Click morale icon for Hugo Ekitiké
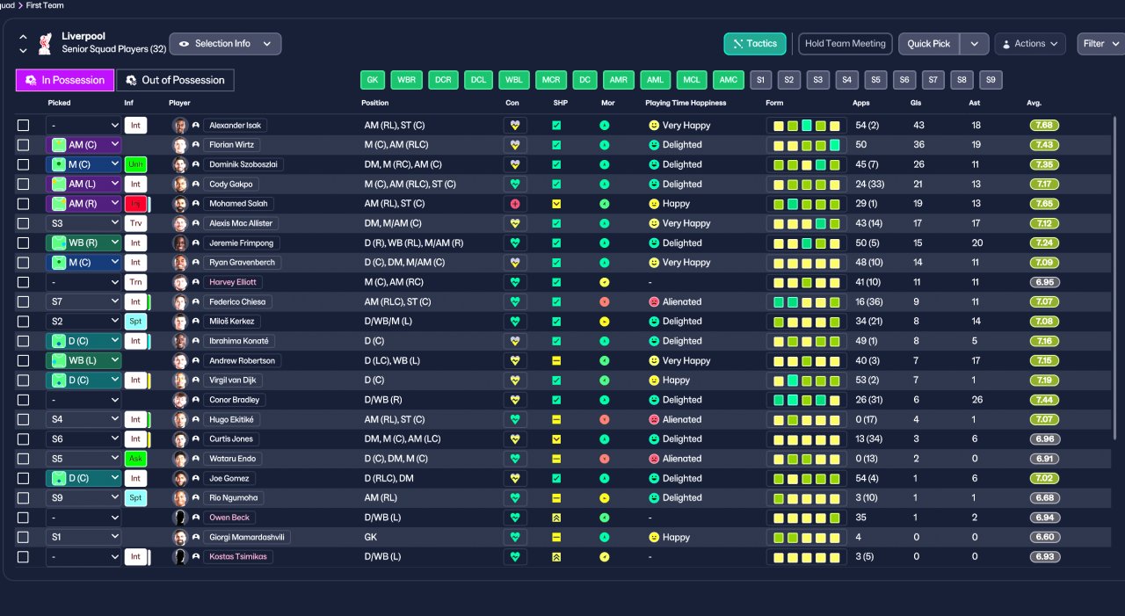Screen dimensions: 1125x616 [x=605, y=420]
